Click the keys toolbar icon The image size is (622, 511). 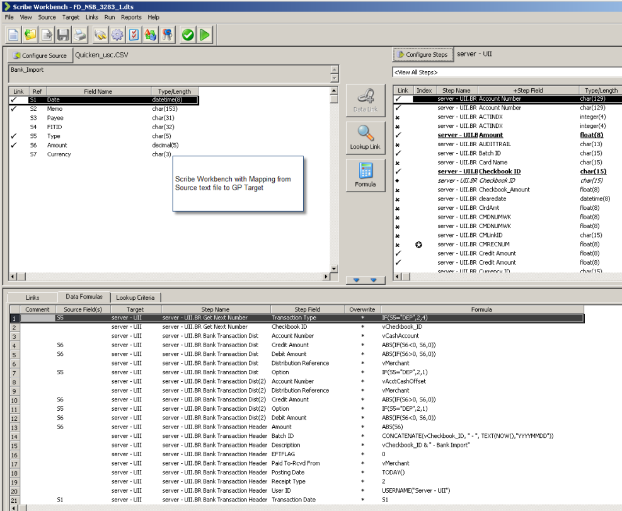click(x=168, y=35)
